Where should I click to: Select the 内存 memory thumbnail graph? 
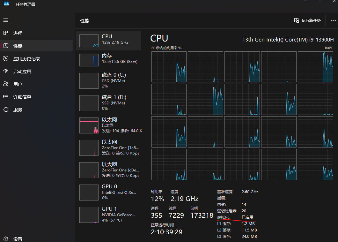pos(89,60)
